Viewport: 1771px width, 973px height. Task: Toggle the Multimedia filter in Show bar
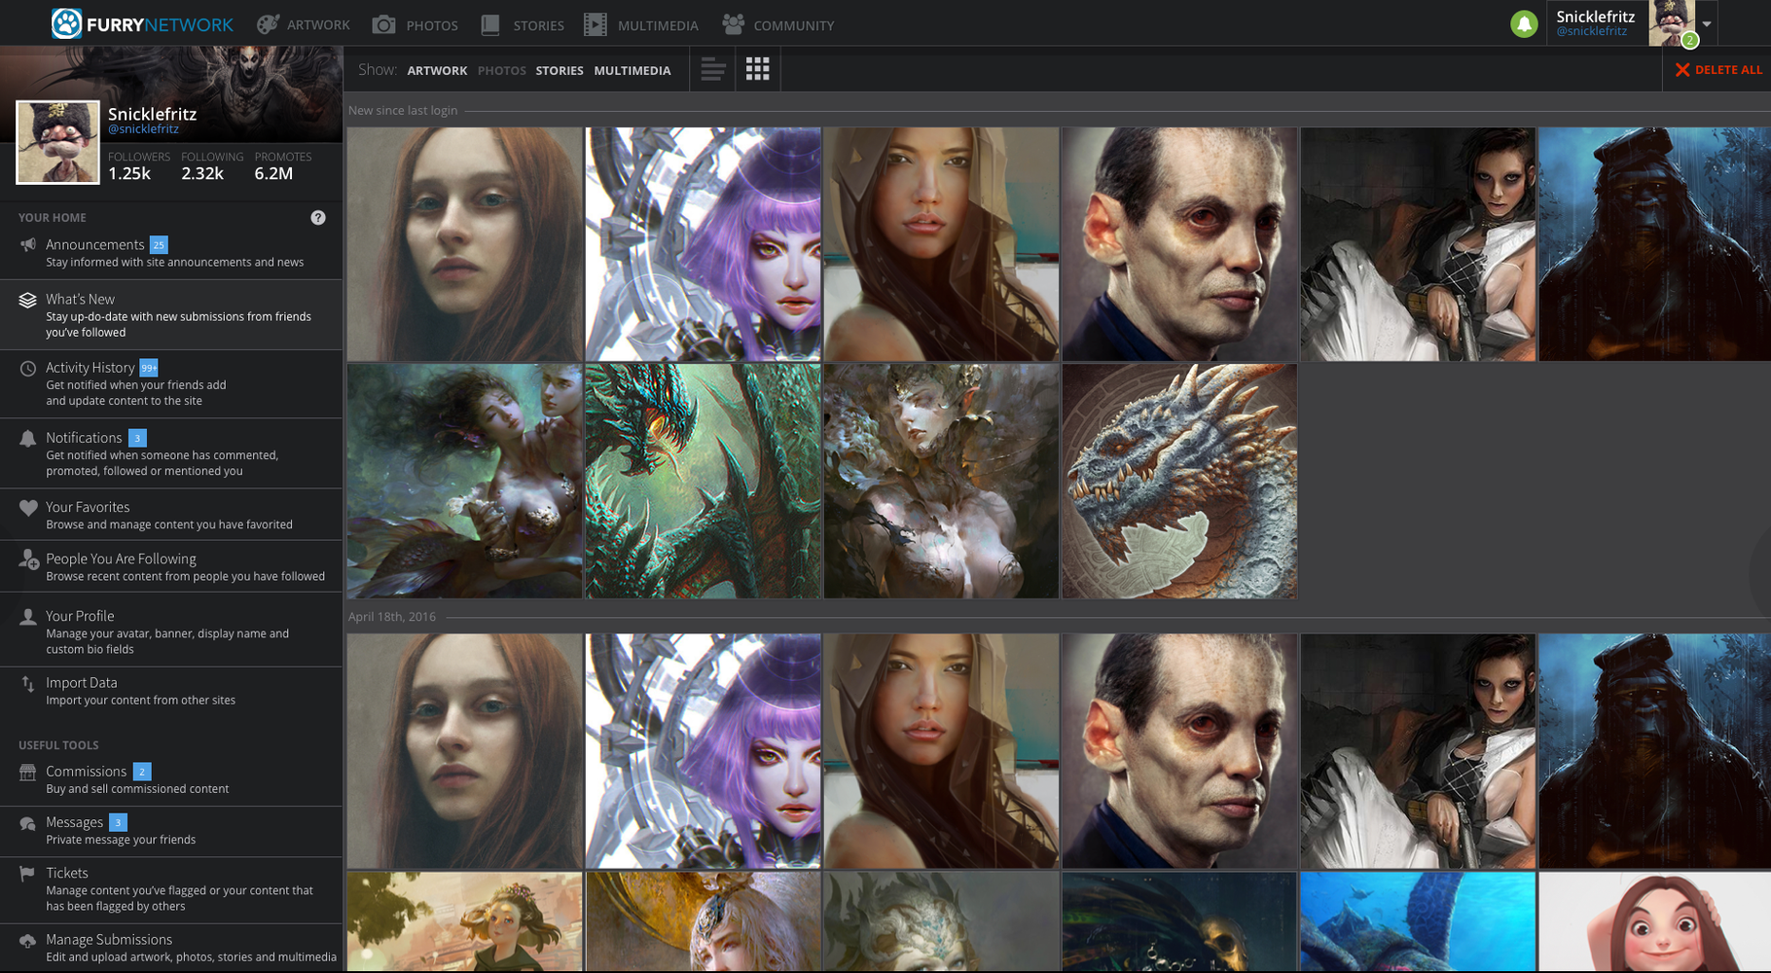(632, 70)
